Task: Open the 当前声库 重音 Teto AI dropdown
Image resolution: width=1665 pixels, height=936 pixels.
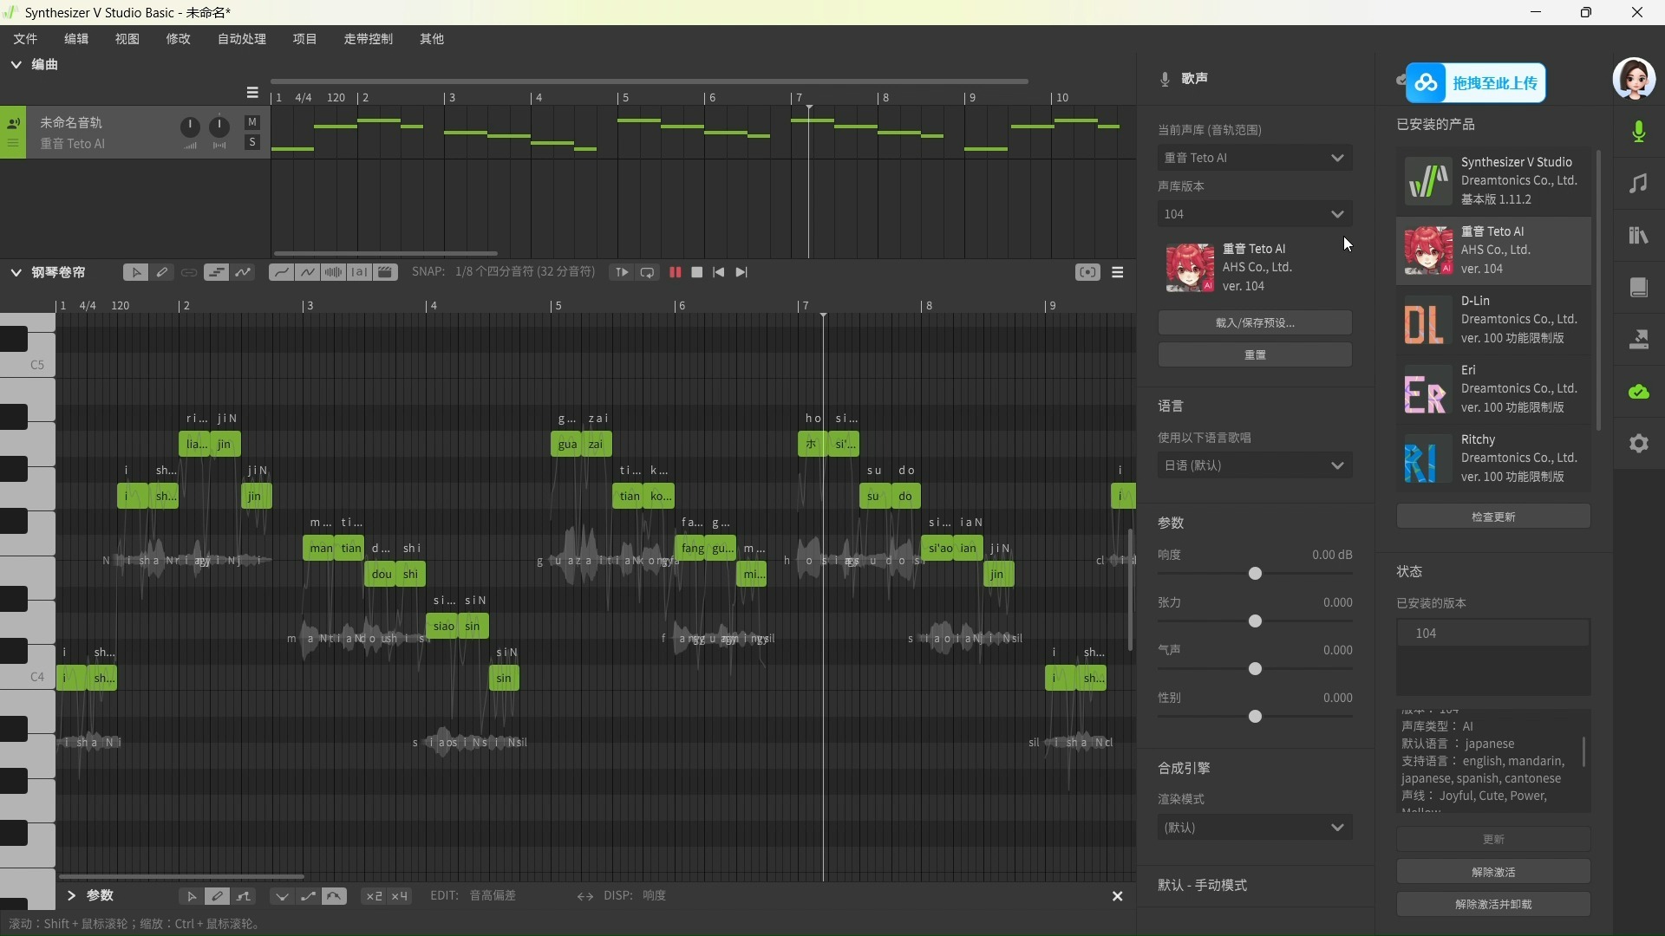Action: point(1255,158)
